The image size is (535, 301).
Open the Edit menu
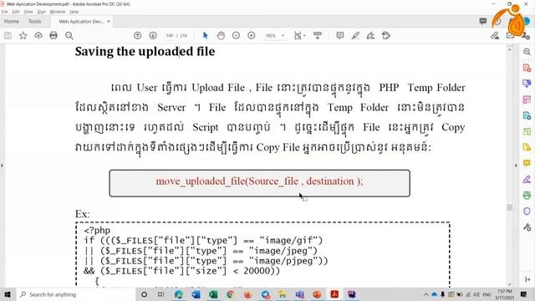pyautogui.click(x=16, y=12)
